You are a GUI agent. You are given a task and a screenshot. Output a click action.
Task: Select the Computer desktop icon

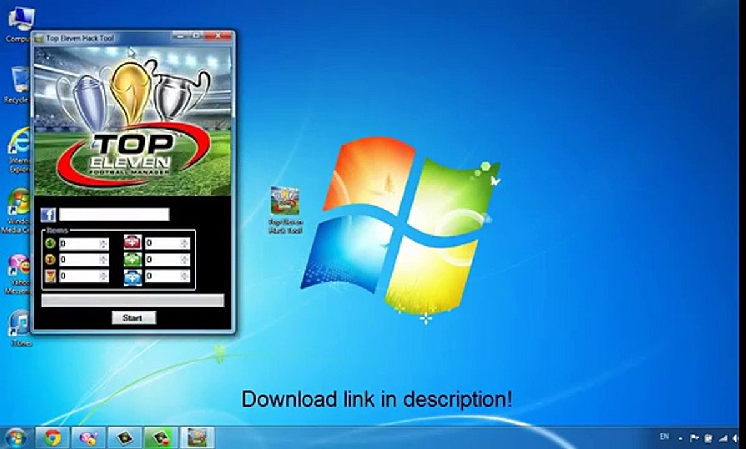[x=19, y=25]
